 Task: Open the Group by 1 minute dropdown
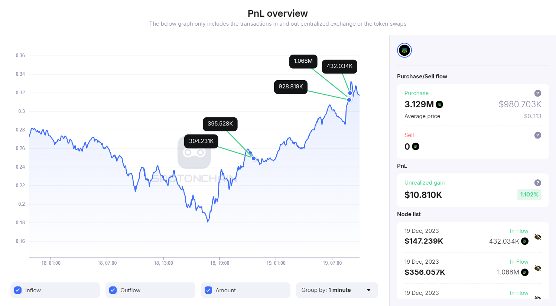(336, 290)
